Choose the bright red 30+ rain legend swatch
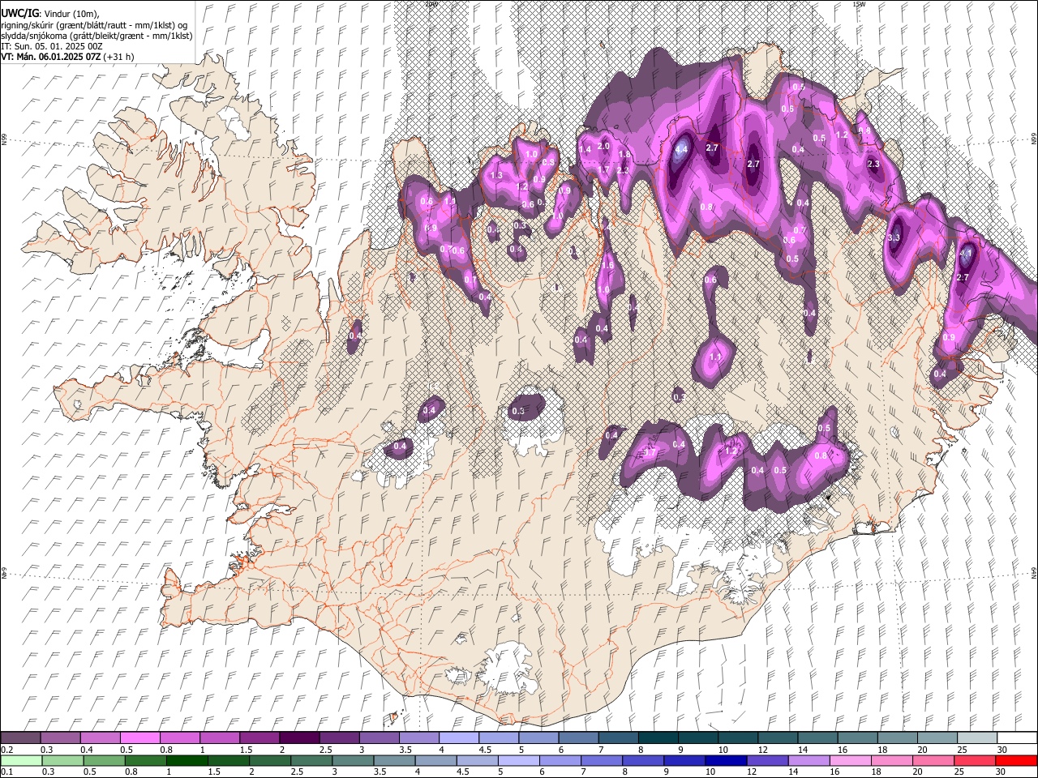Screen dimensions: 1038x778 click(1016, 761)
